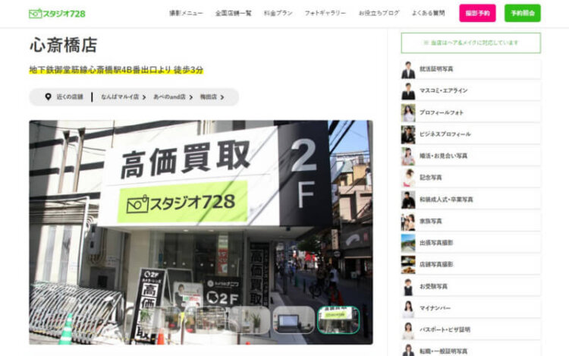
Task: Click the pink 撮影予約 button
Action: pyautogui.click(x=477, y=13)
